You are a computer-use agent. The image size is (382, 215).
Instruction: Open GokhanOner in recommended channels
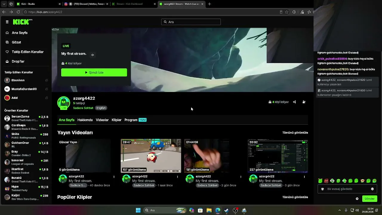pos(26,145)
